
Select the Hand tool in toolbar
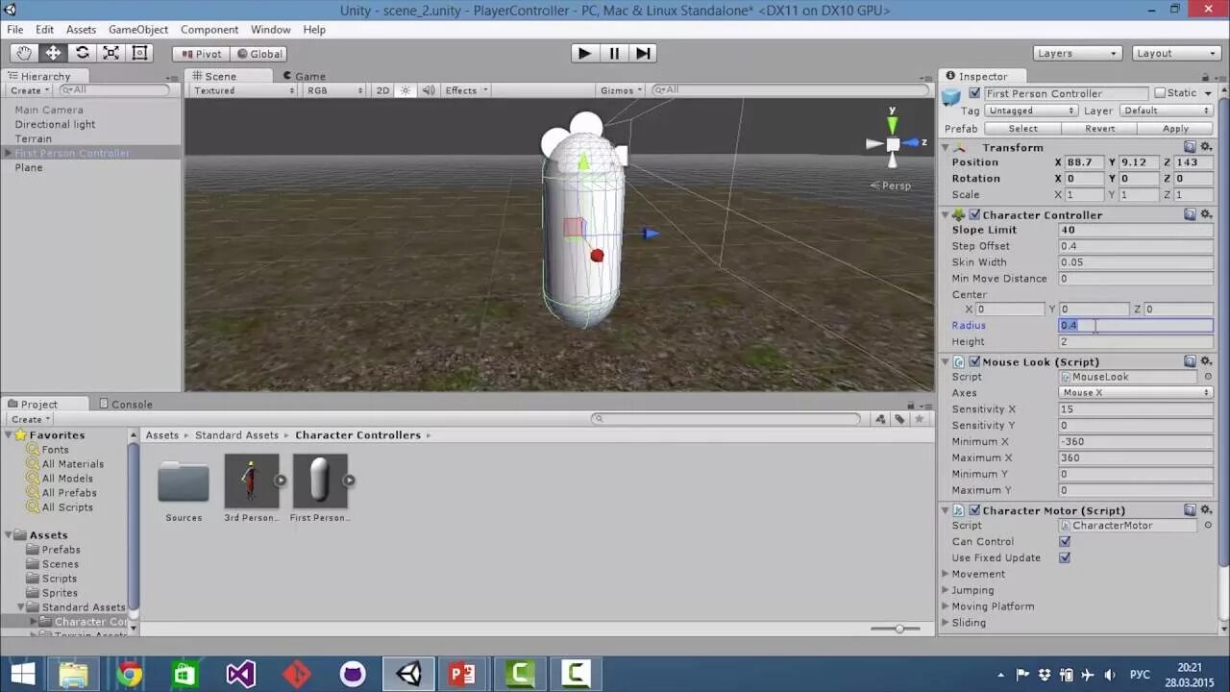coord(23,54)
